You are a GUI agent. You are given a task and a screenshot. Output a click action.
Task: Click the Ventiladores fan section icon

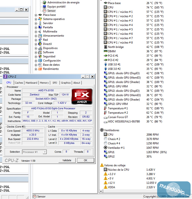[102, 130]
